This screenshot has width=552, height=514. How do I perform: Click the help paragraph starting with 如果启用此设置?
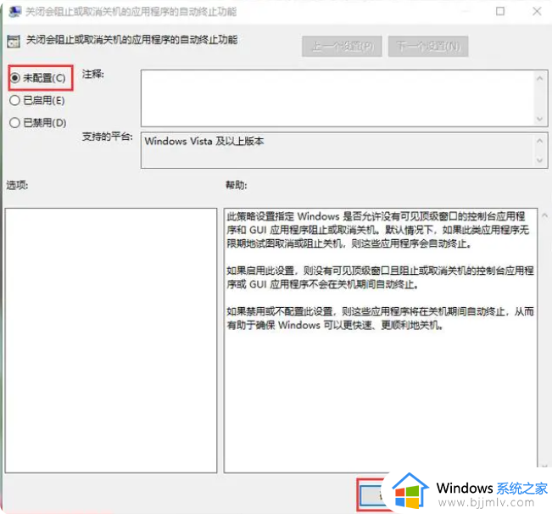point(380,277)
